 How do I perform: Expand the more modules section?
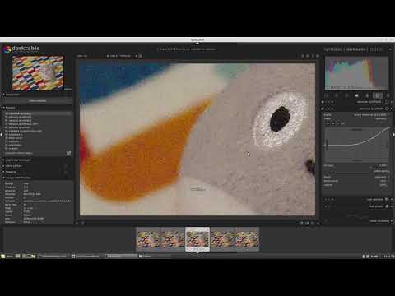[380, 221]
